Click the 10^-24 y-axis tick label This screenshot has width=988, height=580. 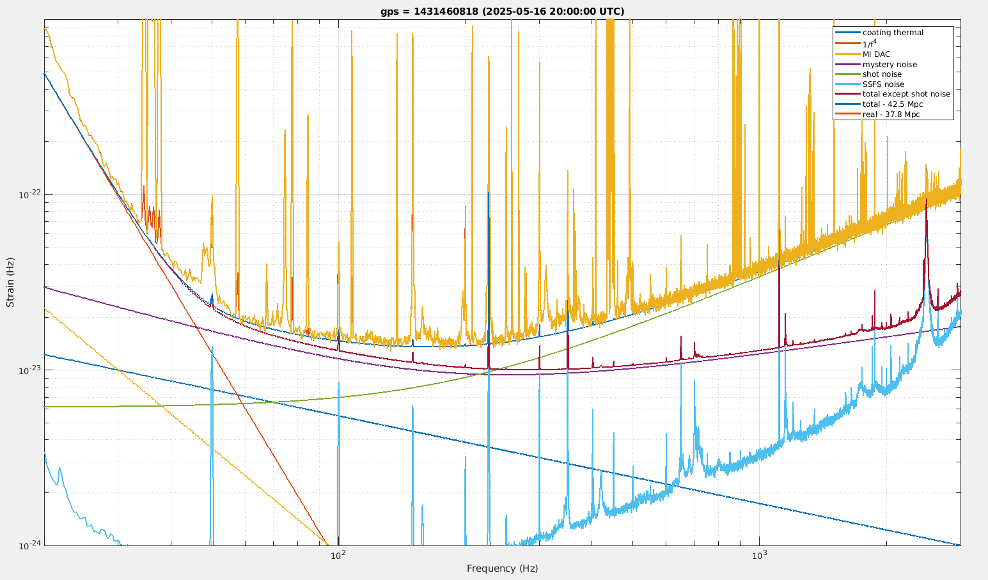pyautogui.click(x=29, y=544)
